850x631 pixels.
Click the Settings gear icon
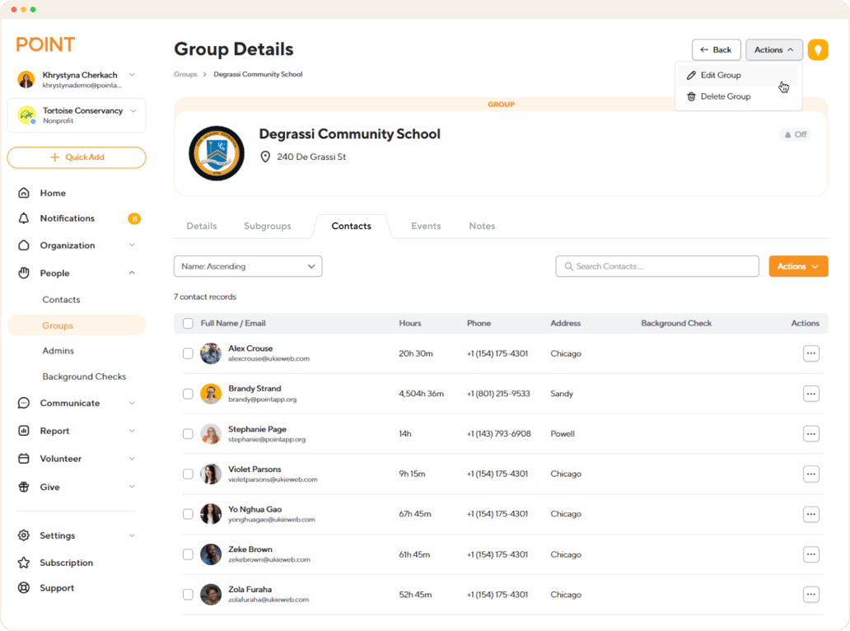click(x=25, y=535)
